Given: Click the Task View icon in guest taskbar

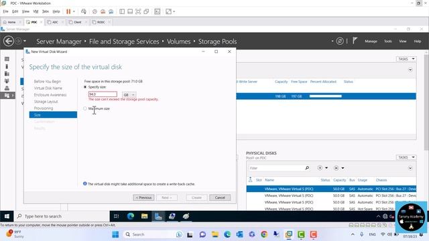Looking at the screenshot, I should pyautogui.click(x=116, y=216).
